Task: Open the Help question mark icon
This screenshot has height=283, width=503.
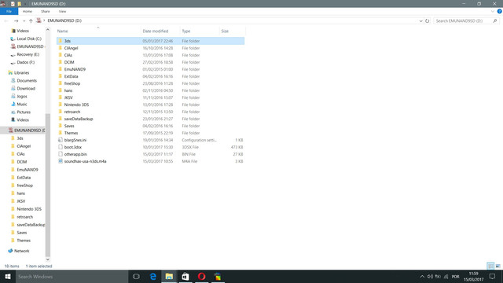Action: (x=500, y=11)
